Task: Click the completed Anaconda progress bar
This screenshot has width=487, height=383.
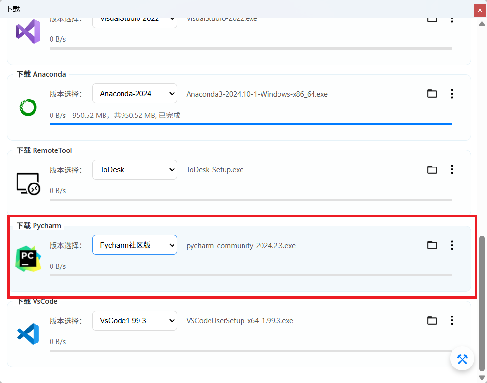Action: [251, 124]
